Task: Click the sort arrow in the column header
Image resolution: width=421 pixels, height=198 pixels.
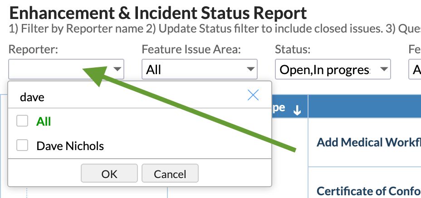Action: point(297,111)
